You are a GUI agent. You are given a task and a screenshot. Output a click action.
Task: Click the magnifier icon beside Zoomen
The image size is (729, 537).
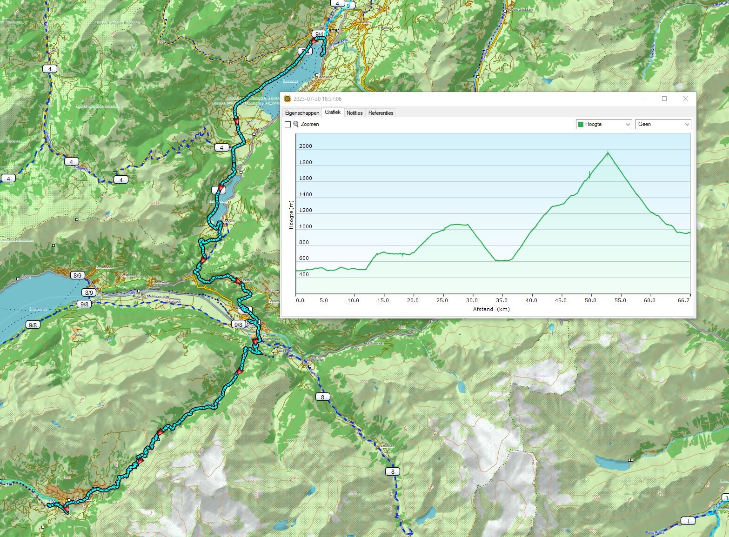[x=296, y=124]
